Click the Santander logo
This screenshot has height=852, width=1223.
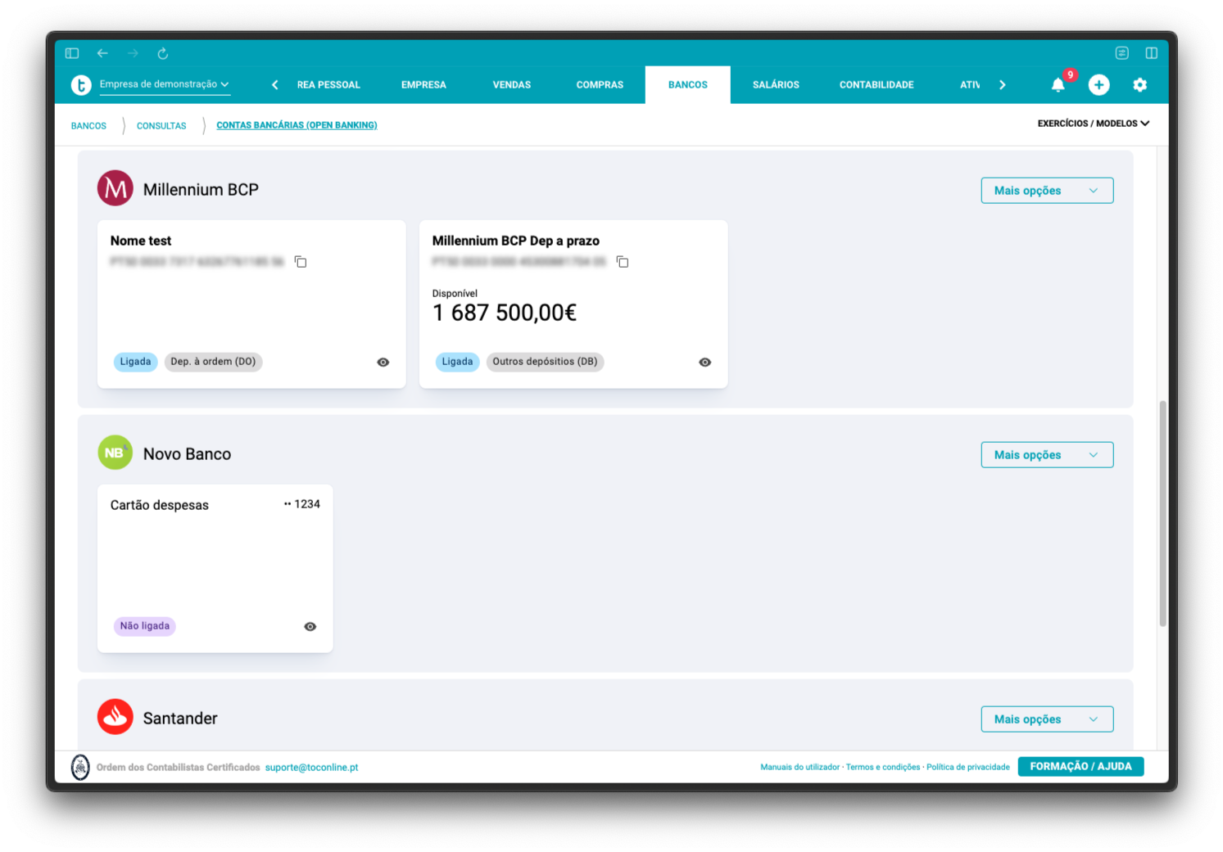[116, 717]
